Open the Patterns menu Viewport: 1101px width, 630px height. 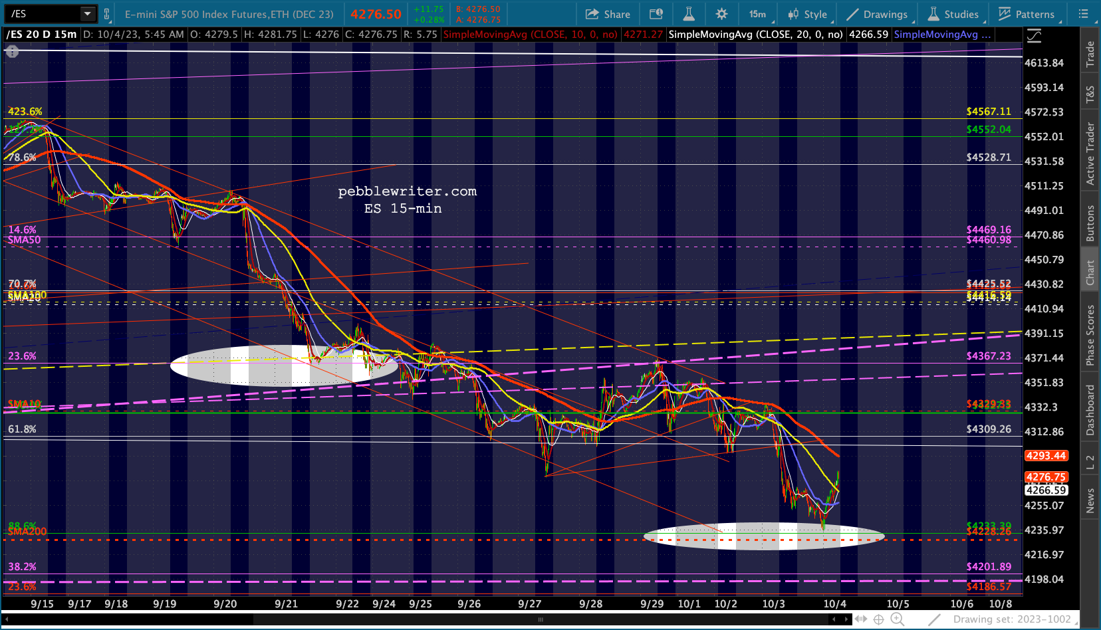pos(1027,14)
